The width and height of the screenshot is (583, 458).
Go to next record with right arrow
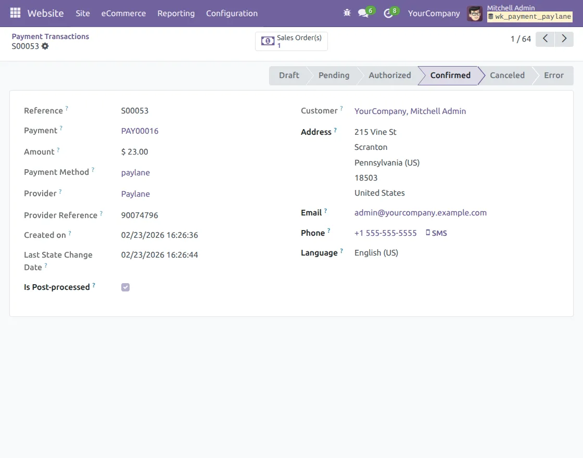click(x=564, y=39)
